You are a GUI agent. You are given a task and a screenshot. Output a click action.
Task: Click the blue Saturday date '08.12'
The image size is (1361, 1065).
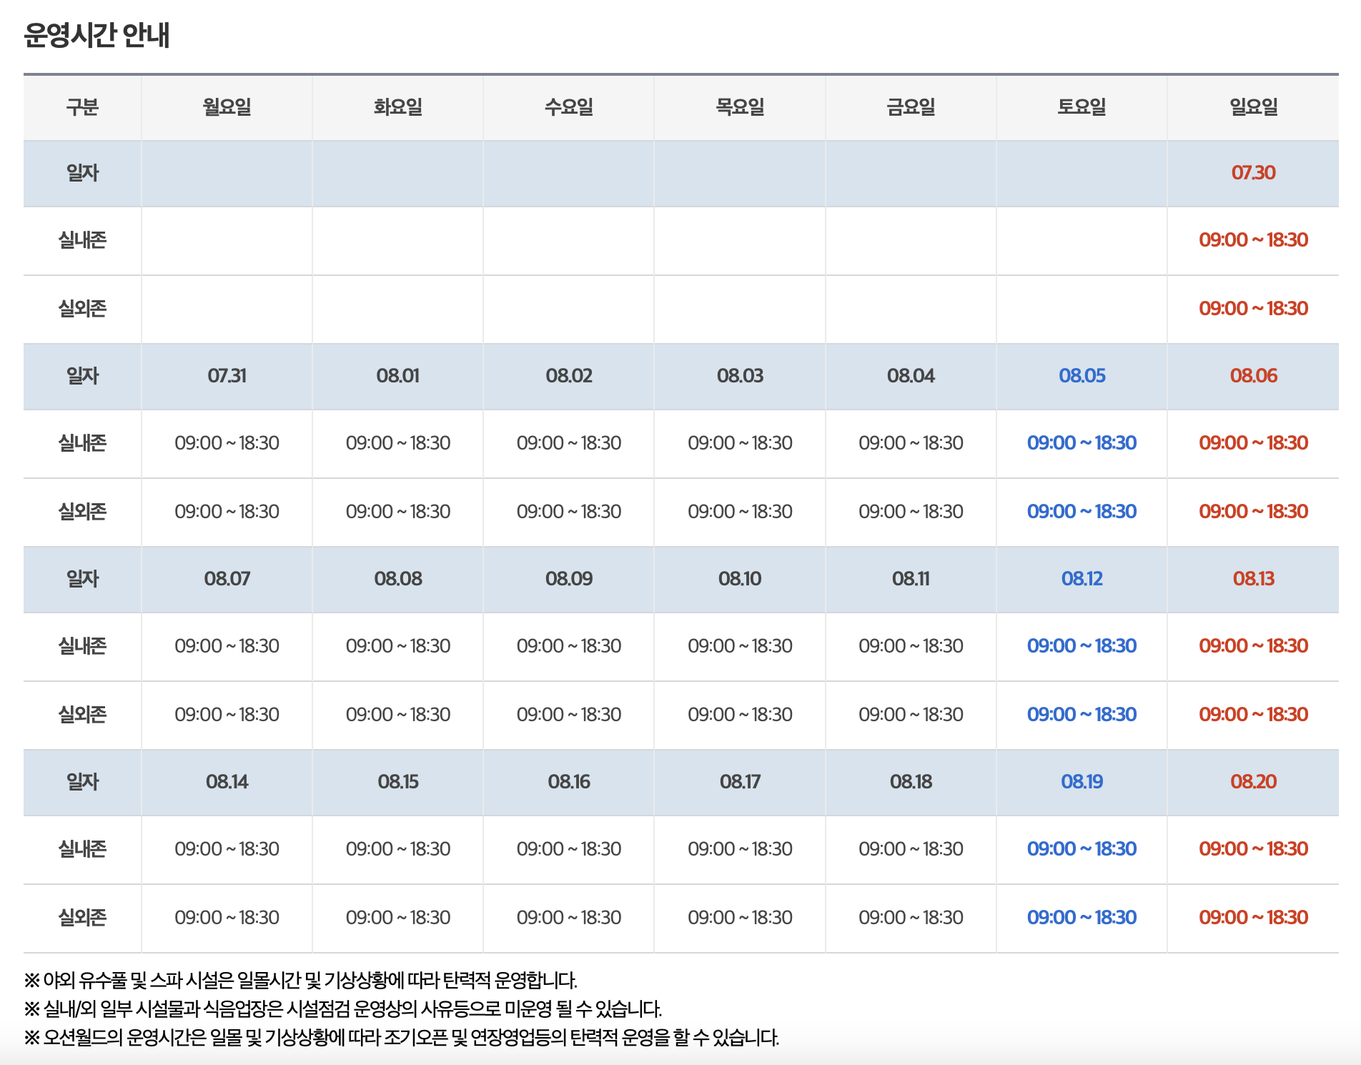(1082, 579)
